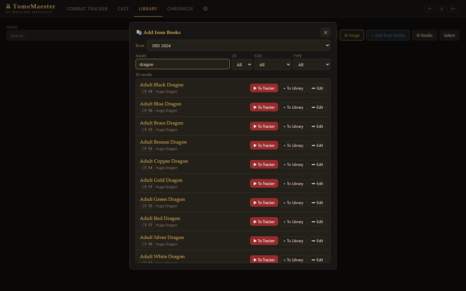Click the Adult Silver Dragon name
This screenshot has width=466, height=291.
(x=162, y=237)
